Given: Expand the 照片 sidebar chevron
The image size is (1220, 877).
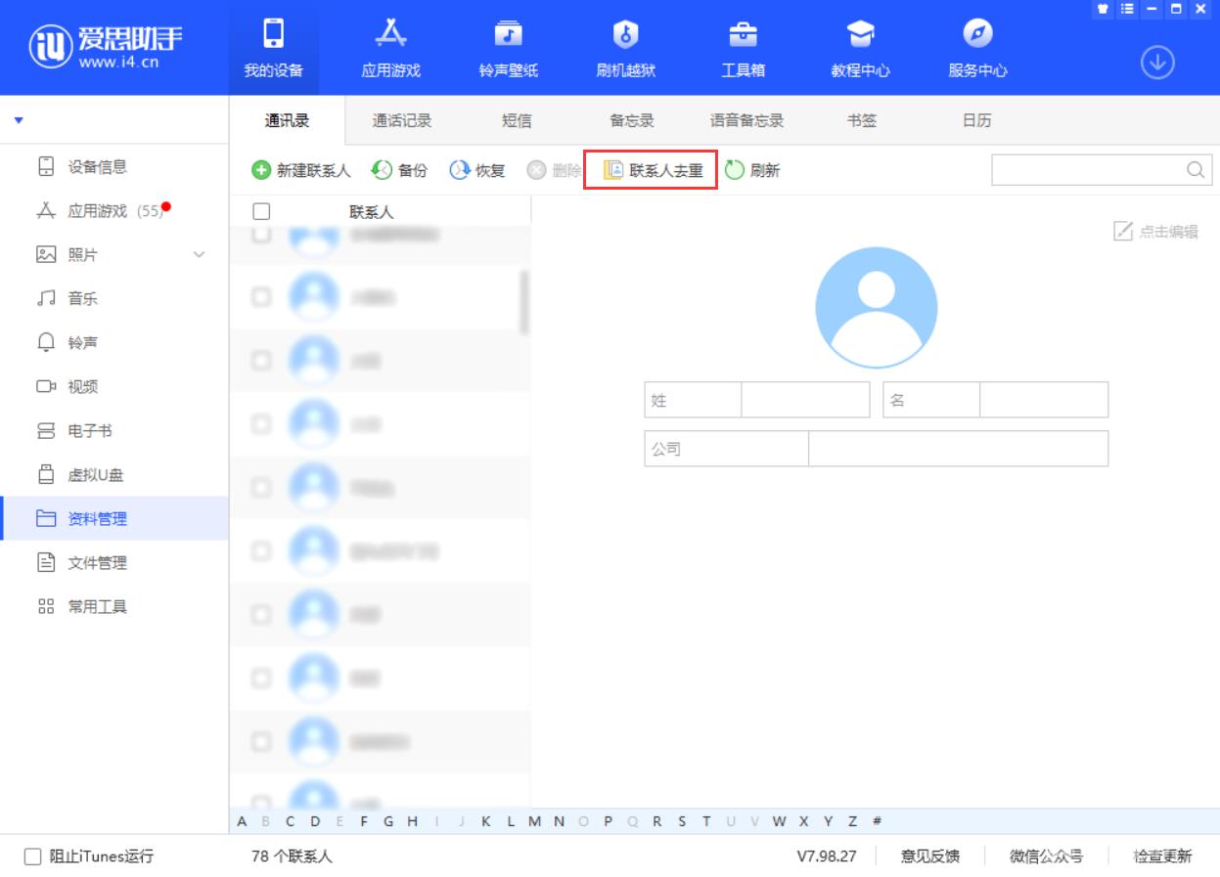Looking at the screenshot, I should [200, 255].
